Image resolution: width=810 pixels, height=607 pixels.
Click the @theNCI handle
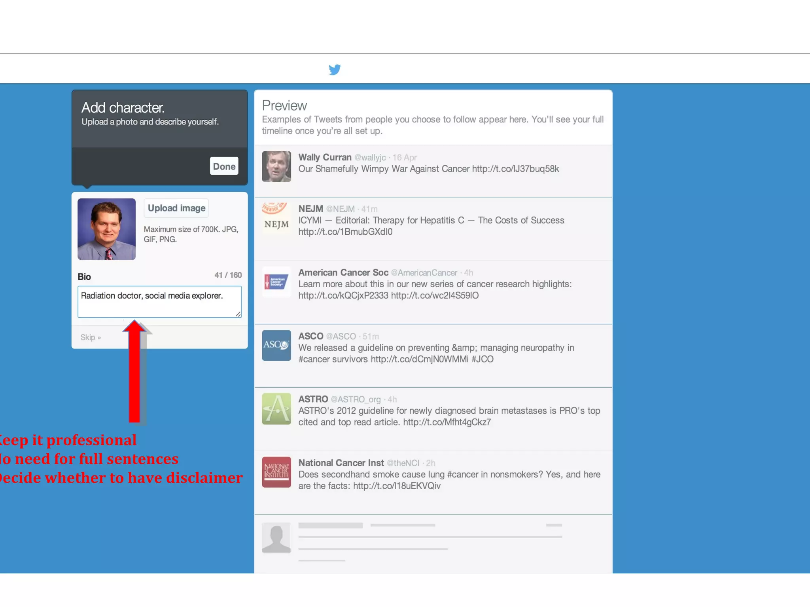403,463
